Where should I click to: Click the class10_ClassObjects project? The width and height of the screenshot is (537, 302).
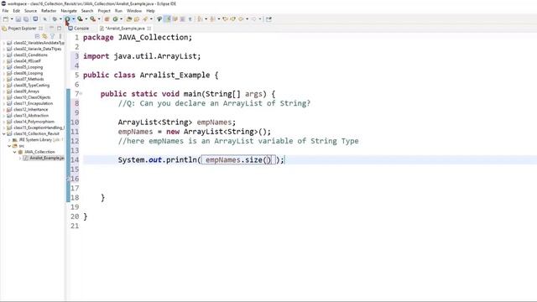(x=32, y=97)
